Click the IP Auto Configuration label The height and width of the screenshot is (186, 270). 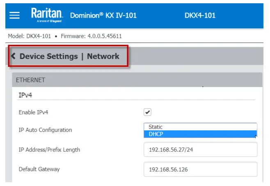click(x=45, y=130)
